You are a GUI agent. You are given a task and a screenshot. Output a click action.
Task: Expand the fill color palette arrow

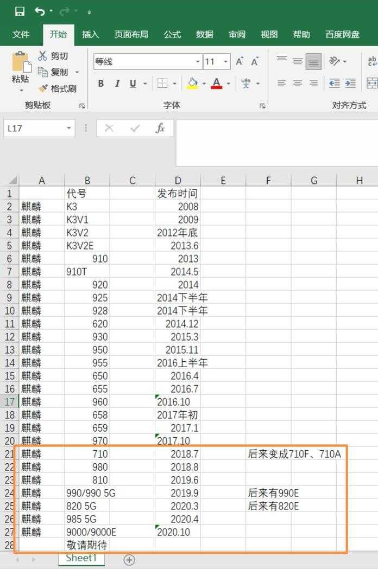click(x=204, y=84)
